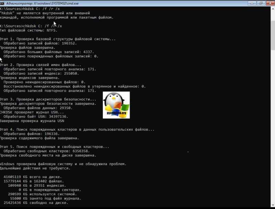This screenshot has height=209, width=275.
Task: Click the window title bar text
Action: (42, 3)
